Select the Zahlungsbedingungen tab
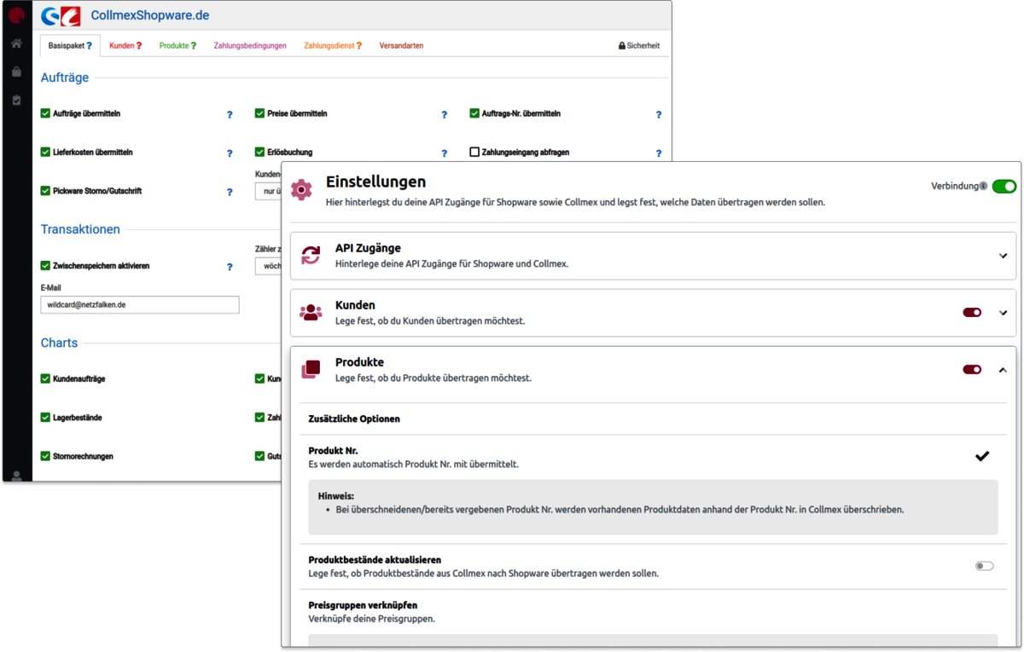This screenshot has width=1024, height=652. pos(250,46)
